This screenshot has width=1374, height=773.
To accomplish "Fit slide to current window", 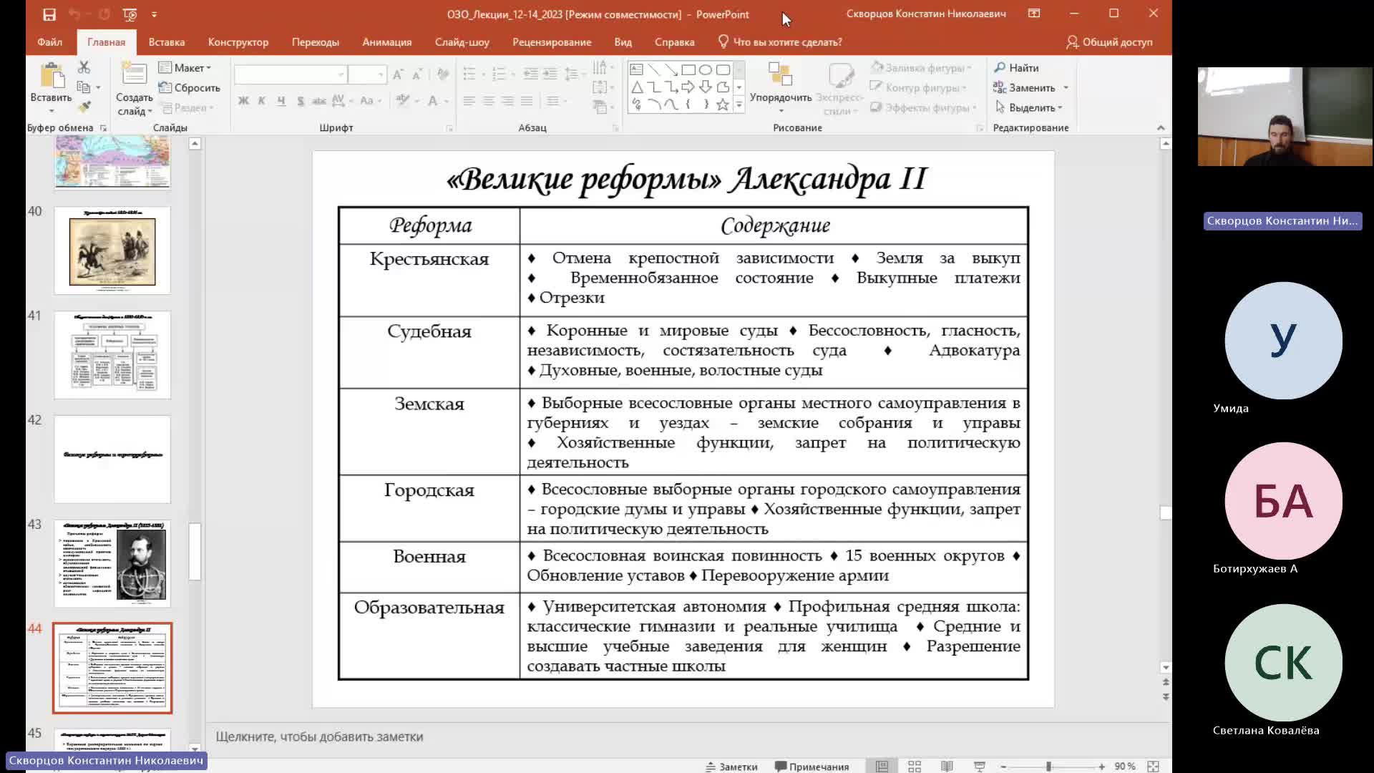I will point(1153,767).
